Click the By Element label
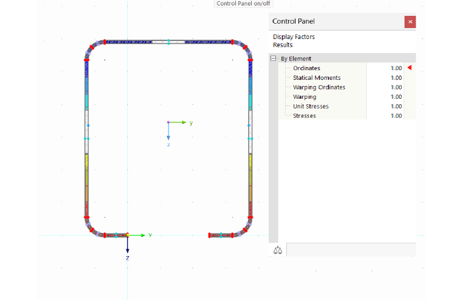Screen dimensions: 463x300 [296, 59]
